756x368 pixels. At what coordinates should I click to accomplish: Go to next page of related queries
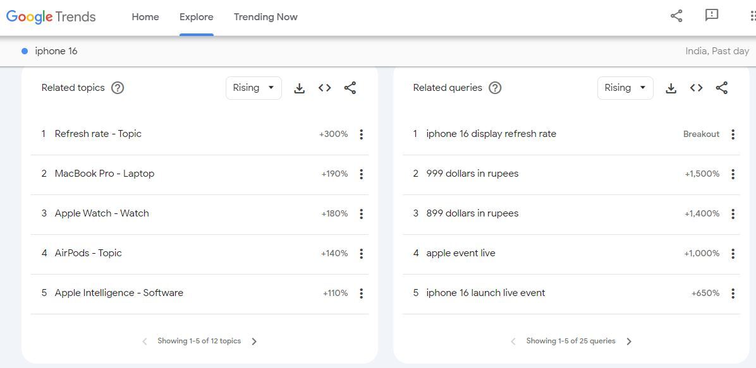point(629,341)
